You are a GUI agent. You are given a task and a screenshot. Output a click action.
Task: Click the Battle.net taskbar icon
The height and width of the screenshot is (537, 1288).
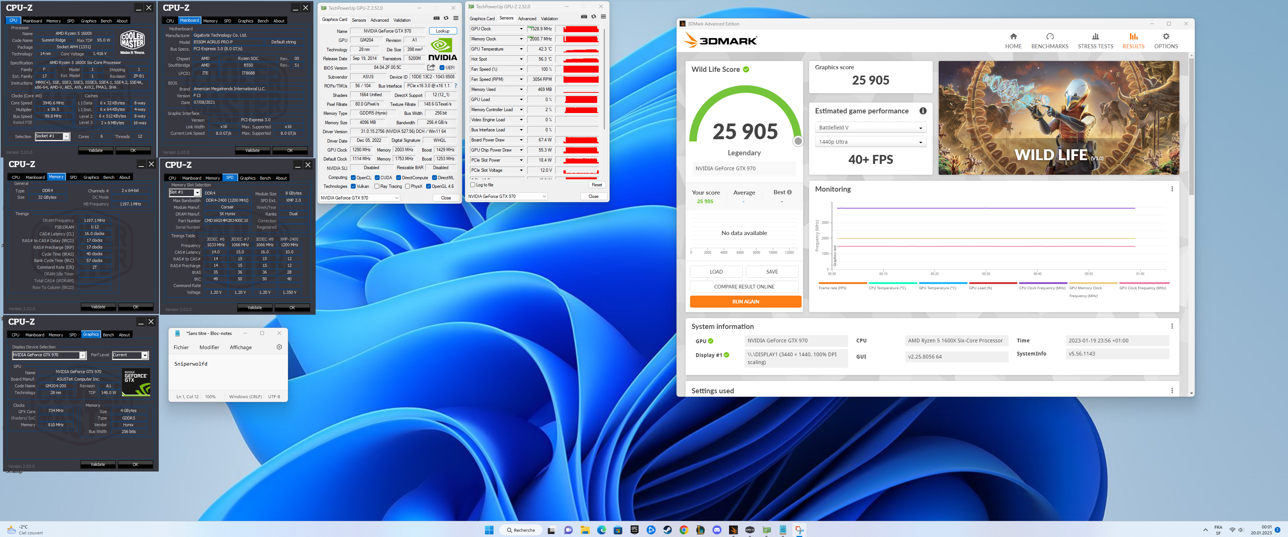coord(650,530)
